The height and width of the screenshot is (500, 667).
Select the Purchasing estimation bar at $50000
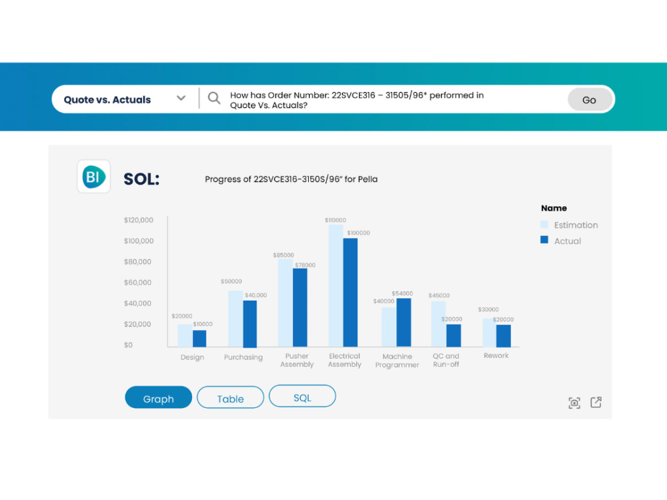pyautogui.click(x=235, y=319)
